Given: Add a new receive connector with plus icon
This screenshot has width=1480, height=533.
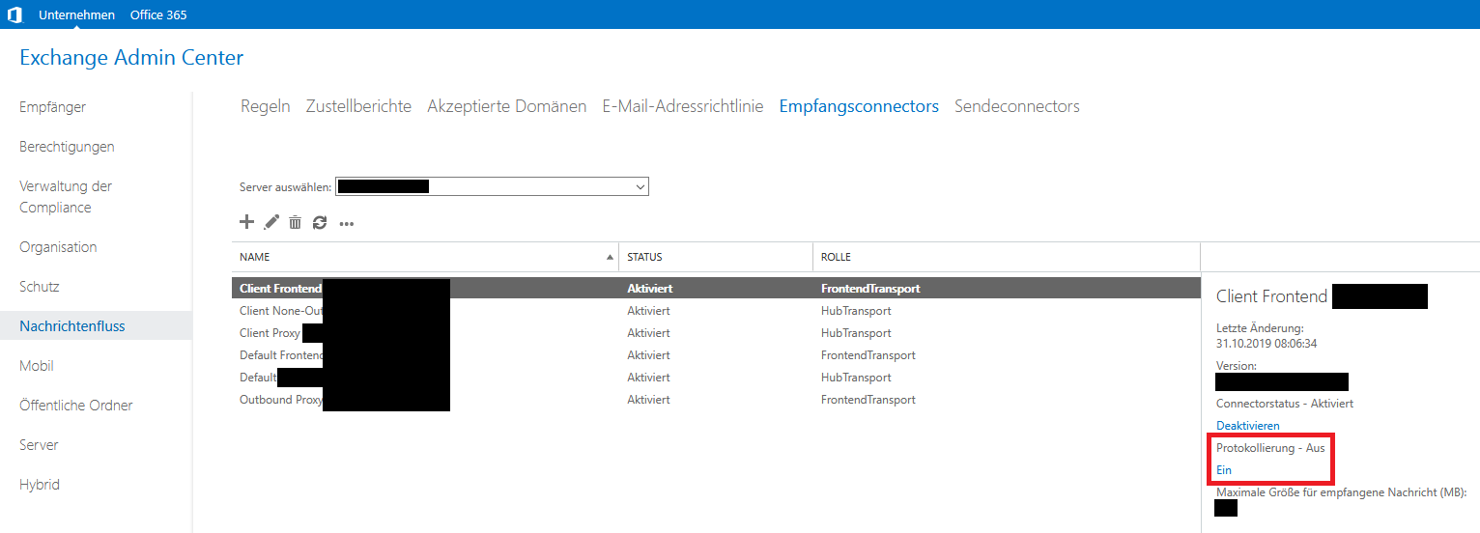Looking at the screenshot, I should 246,222.
